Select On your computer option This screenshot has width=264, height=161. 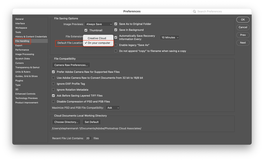[x=99, y=43]
